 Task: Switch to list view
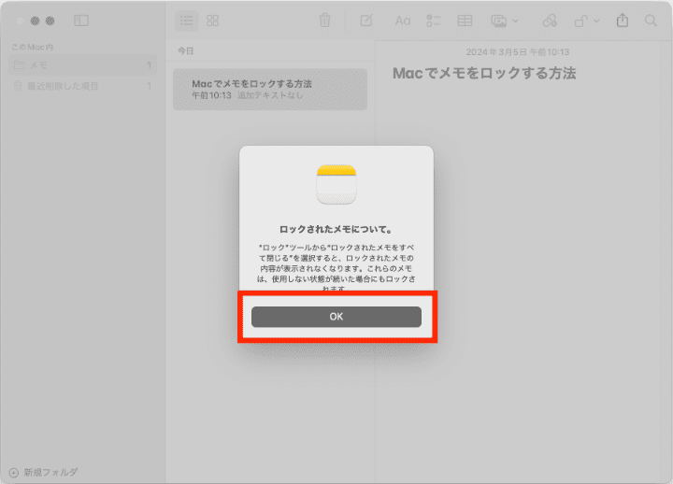pos(187,21)
